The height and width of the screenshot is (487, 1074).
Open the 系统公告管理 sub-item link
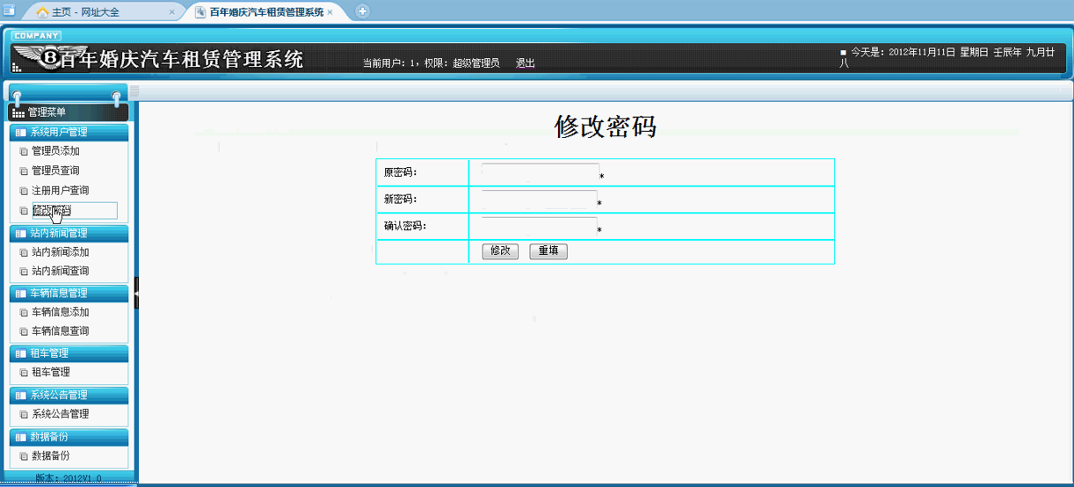(x=60, y=414)
